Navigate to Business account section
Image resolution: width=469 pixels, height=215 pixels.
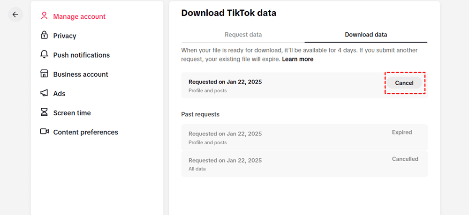click(x=81, y=74)
